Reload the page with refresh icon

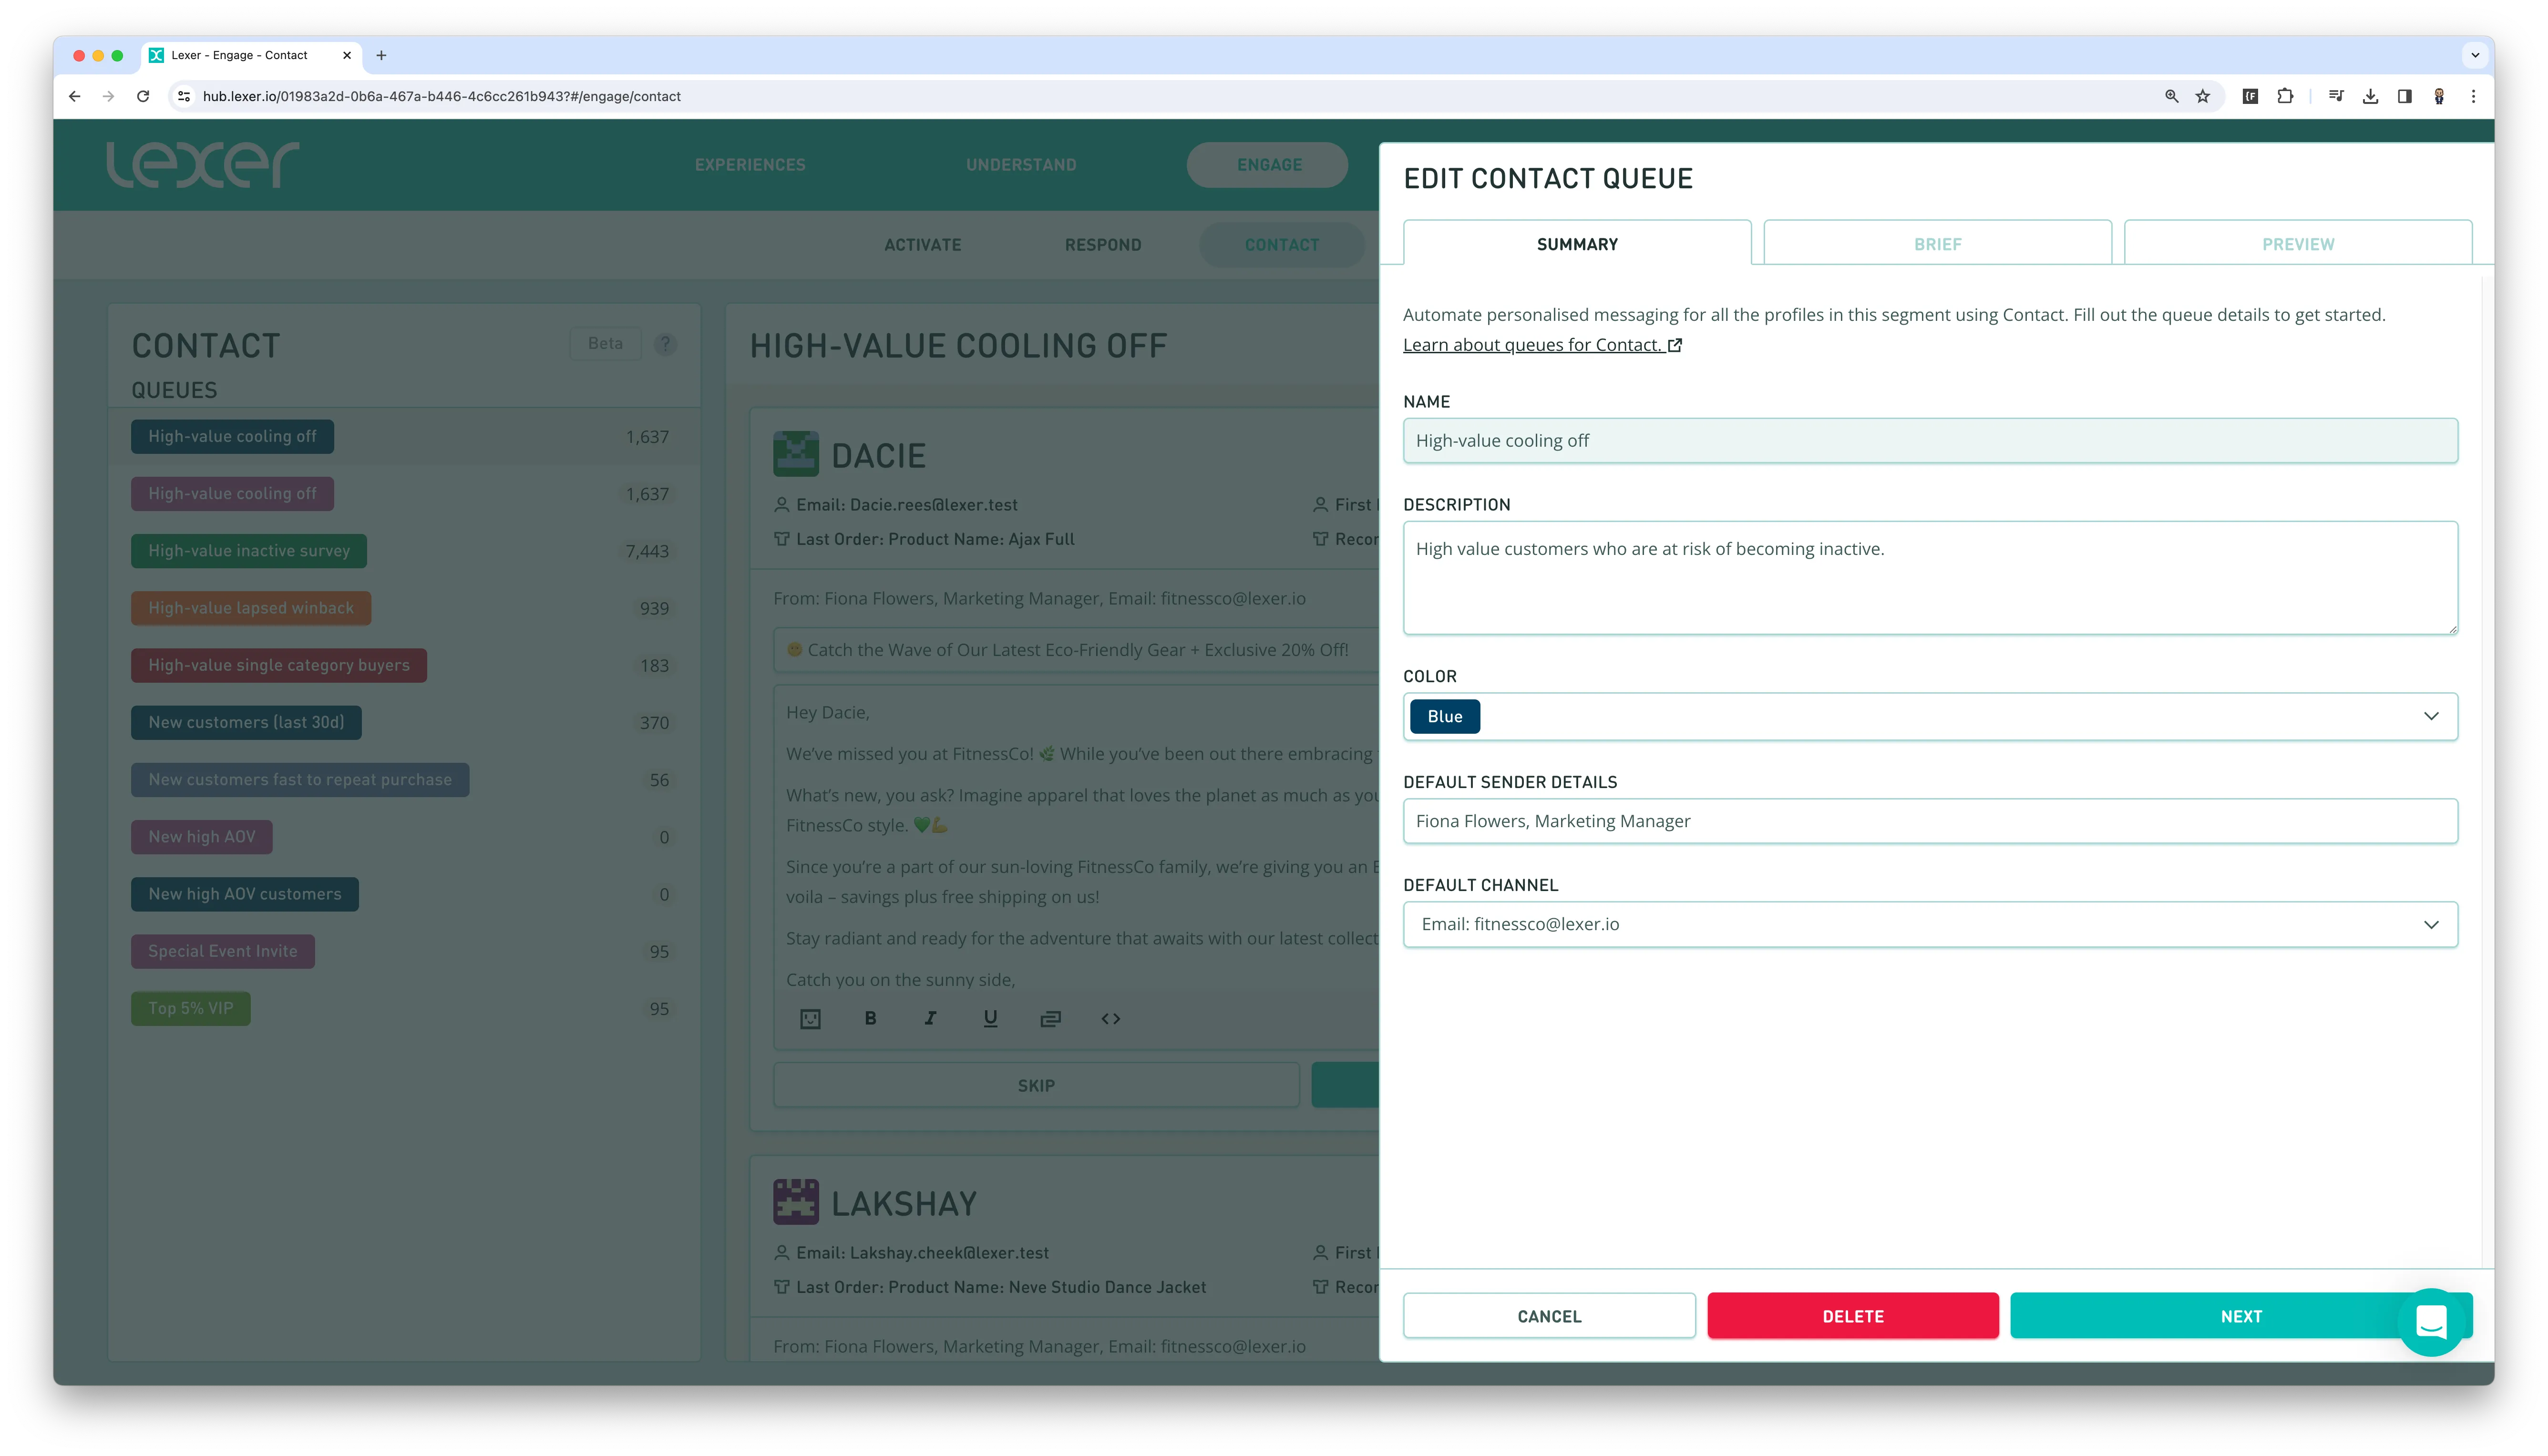(x=143, y=96)
